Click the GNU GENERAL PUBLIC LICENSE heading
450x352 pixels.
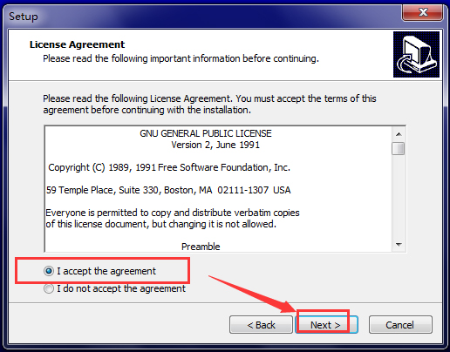(x=206, y=133)
